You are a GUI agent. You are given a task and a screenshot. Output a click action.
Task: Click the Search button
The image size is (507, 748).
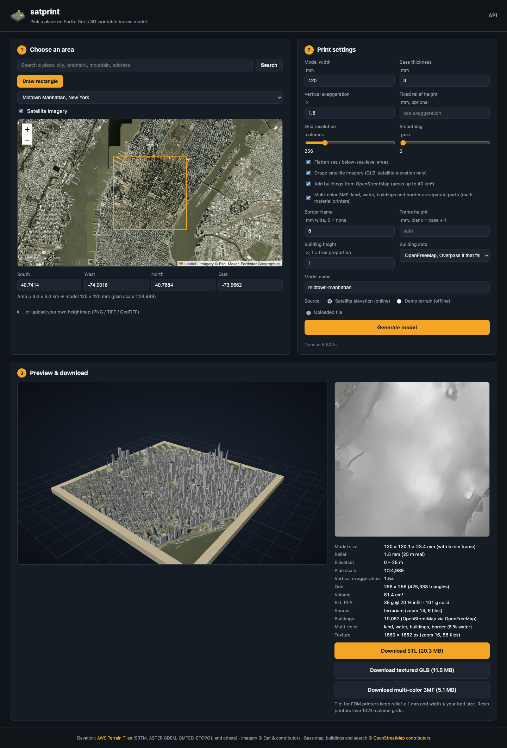coord(269,65)
